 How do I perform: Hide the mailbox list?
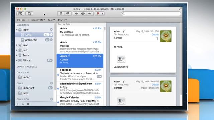coord(21,20)
